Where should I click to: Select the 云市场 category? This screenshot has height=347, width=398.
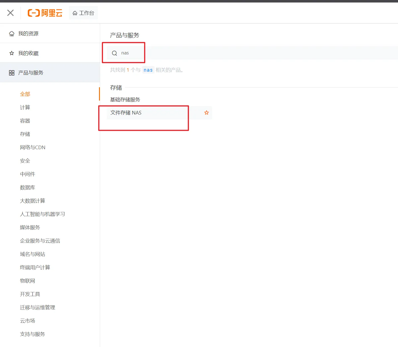coord(28,321)
